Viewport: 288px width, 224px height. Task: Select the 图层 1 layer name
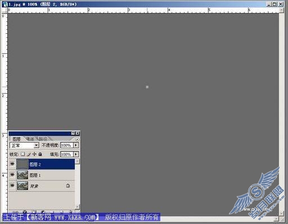35,175
